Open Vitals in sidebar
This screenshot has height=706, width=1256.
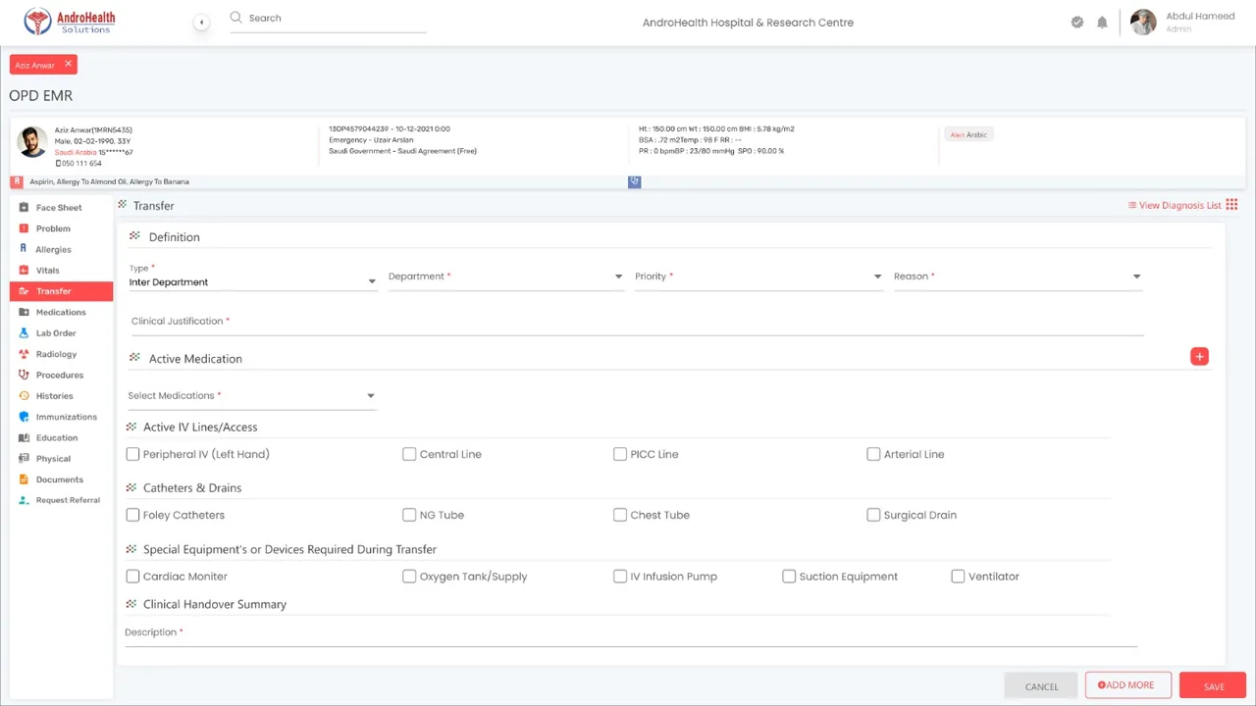[47, 271]
